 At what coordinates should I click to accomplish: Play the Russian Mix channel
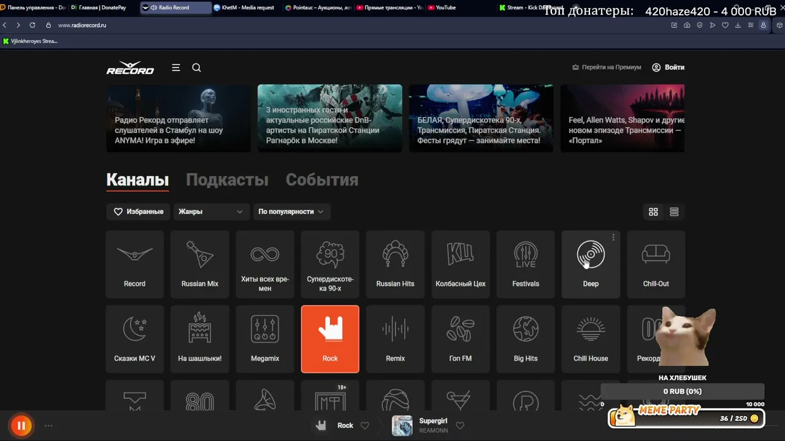(x=200, y=265)
